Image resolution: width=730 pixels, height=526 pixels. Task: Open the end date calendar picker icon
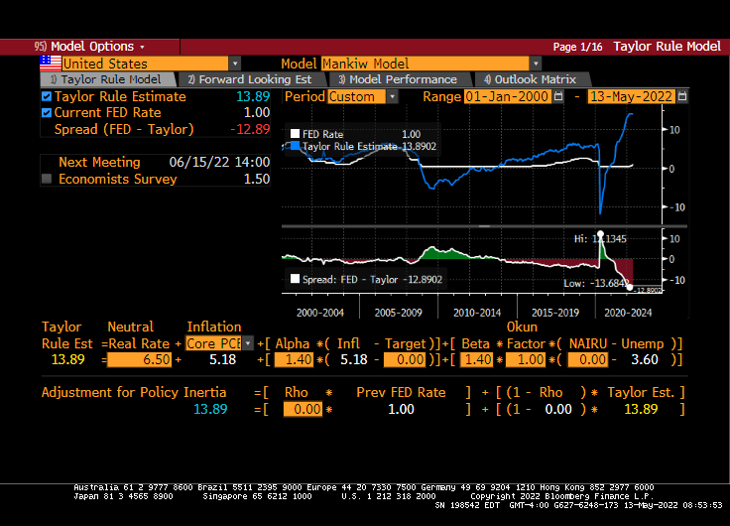(x=681, y=96)
